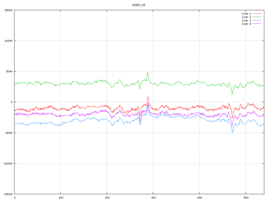Select the 'line 3' legend label
Image resolution: width=269 pixels, height=201 pixels.
click(246, 20)
